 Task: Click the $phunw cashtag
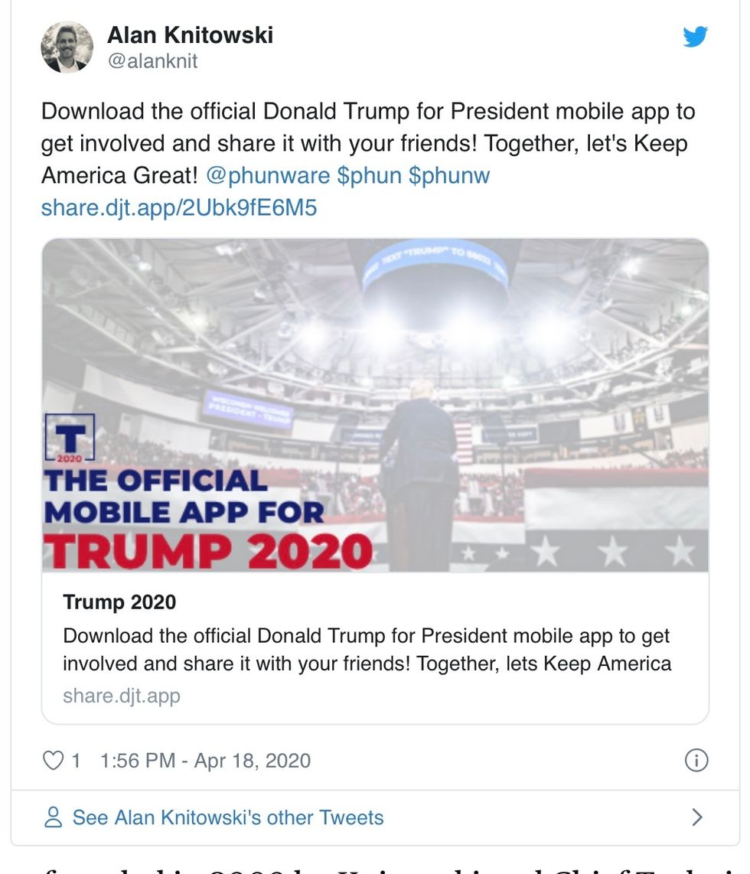coord(449,175)
